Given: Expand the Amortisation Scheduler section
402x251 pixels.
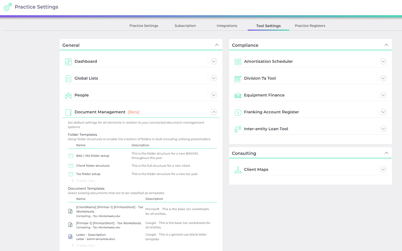Looking at the screenshot, I should [383, 61].
